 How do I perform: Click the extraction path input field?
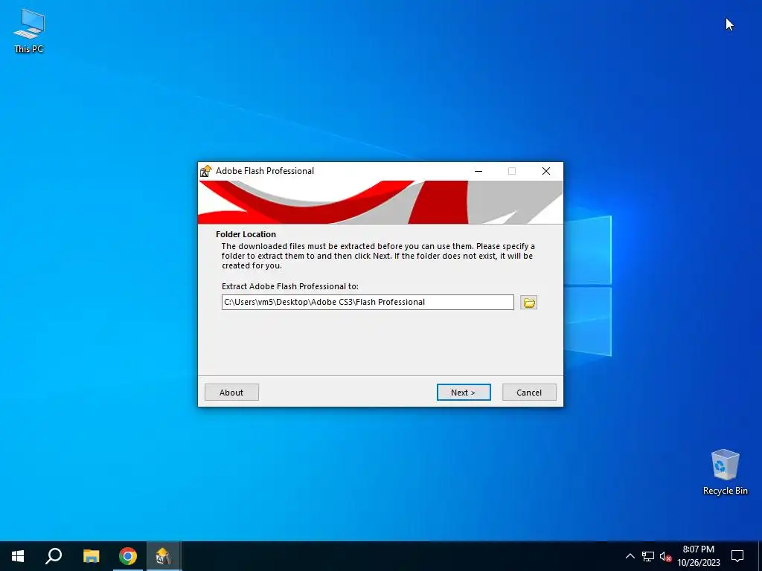pyautogui.click(x=368, y=302)
